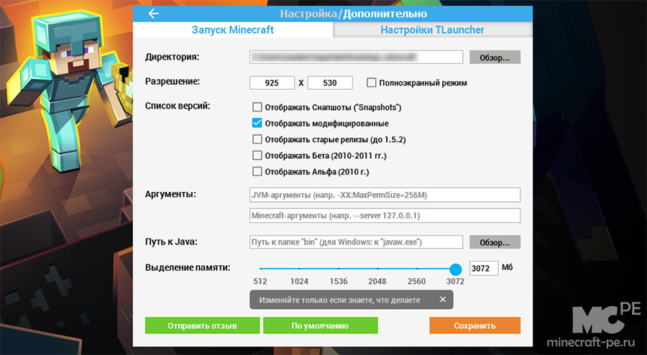The height and width of the screenshot is (355, 647).
Task: Save settings with Сохранить button
Action: pyautogui.click(x=474, y=326)
